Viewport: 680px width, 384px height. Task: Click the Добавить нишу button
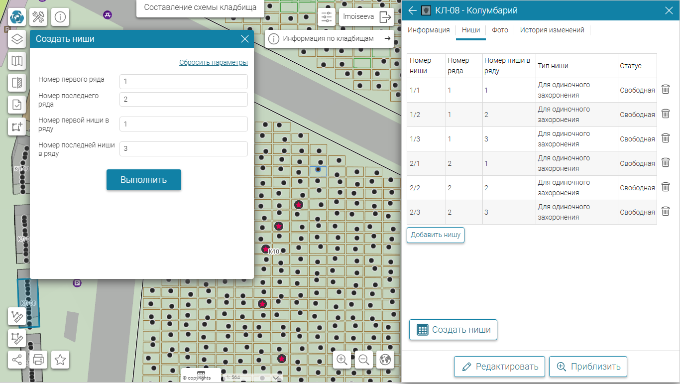(x=436, y=235)
